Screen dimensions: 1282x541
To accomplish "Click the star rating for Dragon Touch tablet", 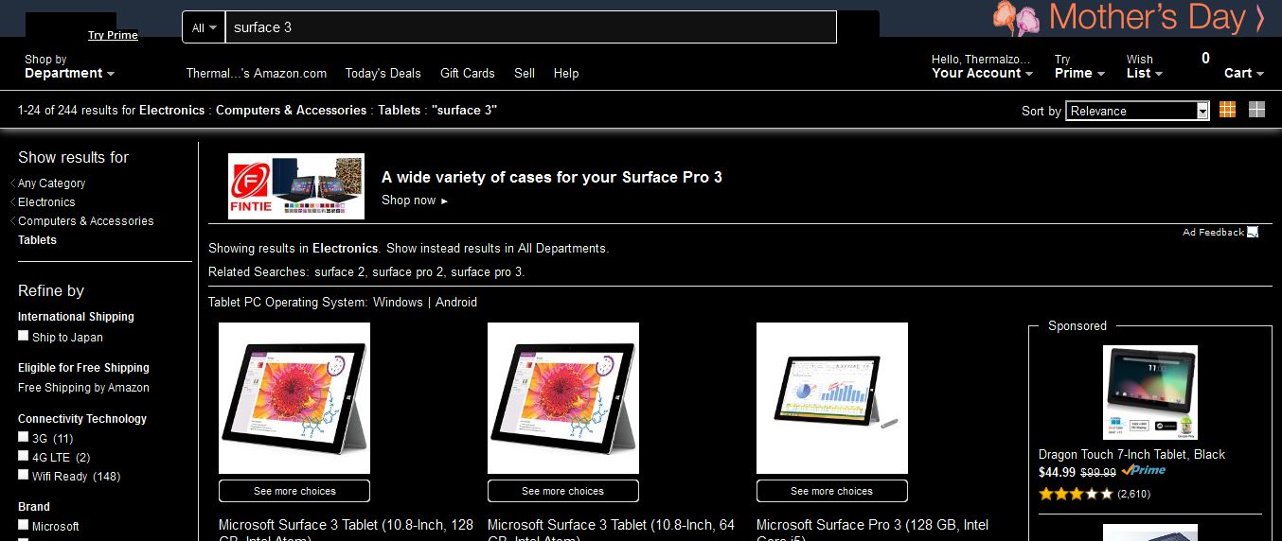I will [1076, 494].
